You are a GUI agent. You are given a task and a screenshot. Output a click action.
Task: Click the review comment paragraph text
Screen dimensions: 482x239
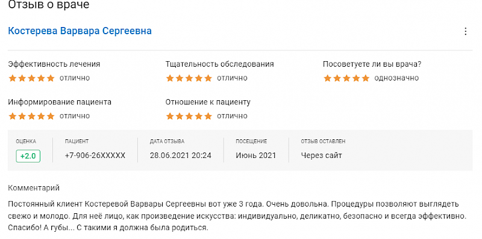(x=237, y=216)
